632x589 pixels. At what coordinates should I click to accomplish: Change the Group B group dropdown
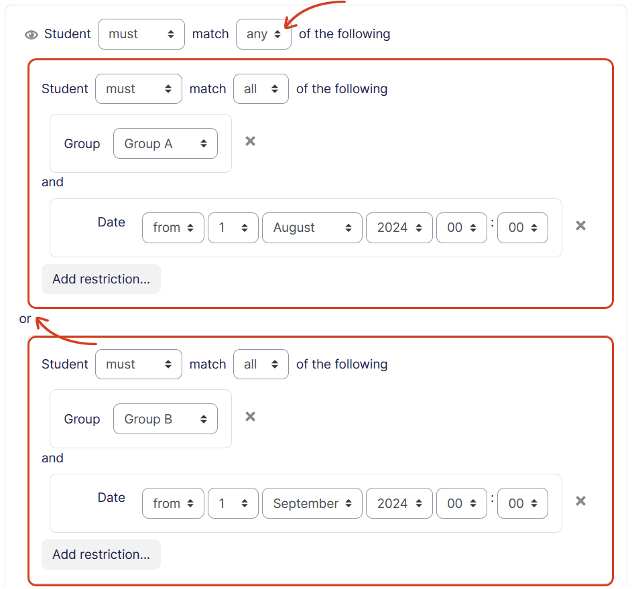coord(166,419)
